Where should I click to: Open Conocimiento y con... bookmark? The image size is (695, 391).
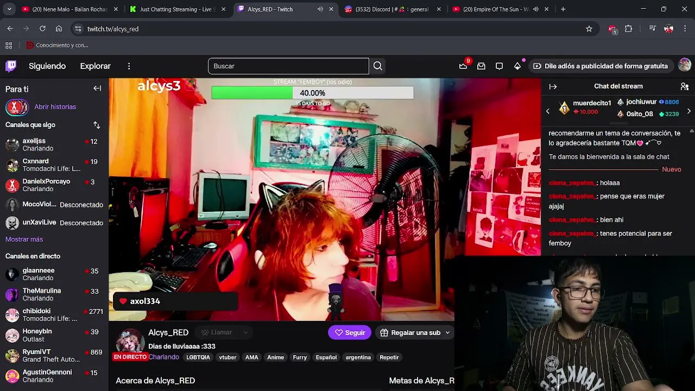(57, 46)
